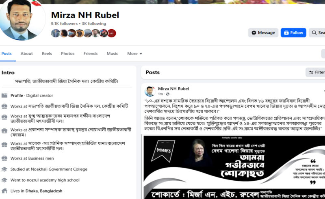Open the Reels tab

tap(47, 54)
